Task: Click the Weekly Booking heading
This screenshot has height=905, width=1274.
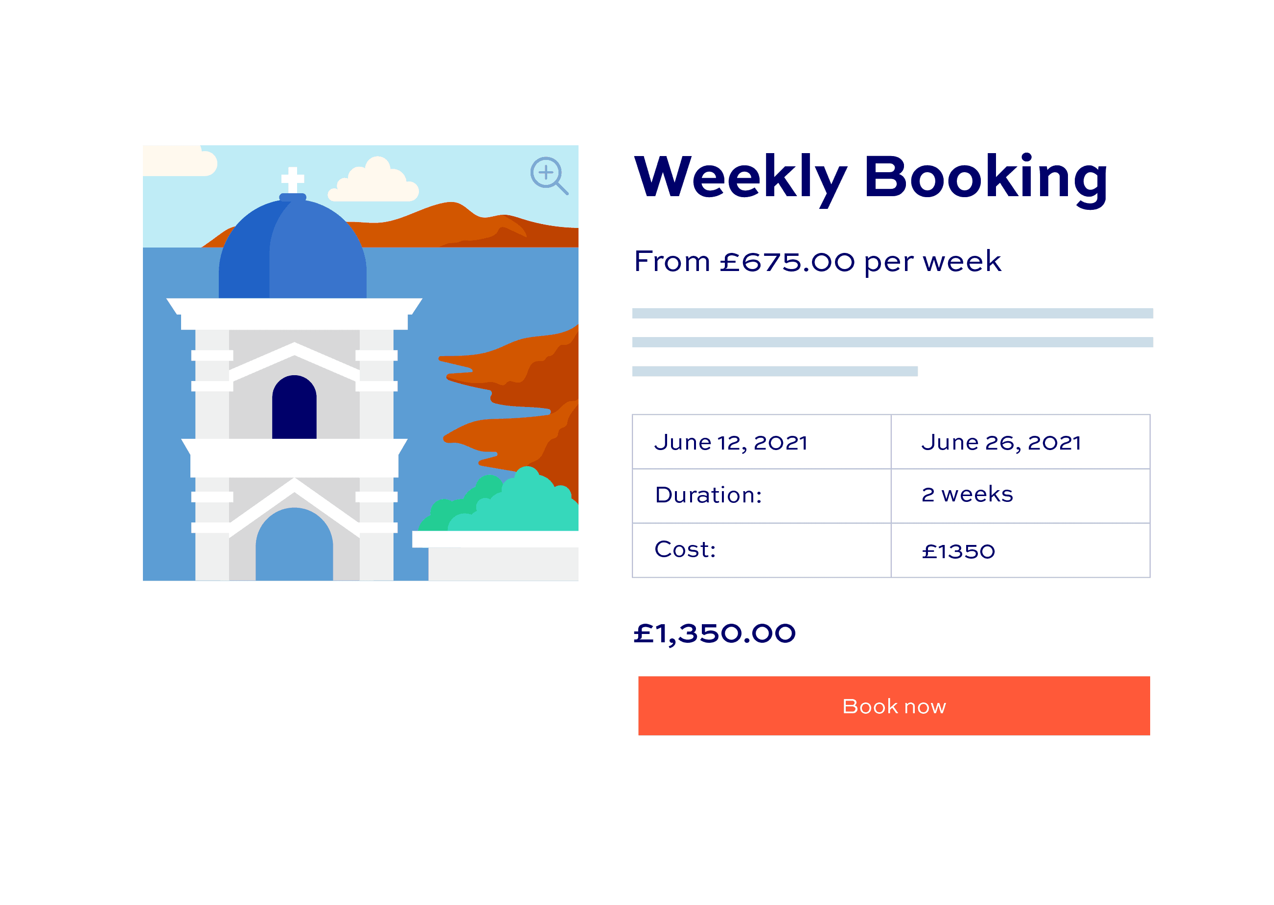Action: pyautogui.click(x=871, y=179)
